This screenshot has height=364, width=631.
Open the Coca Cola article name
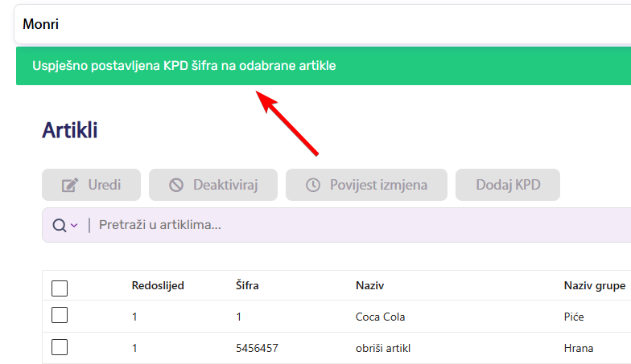[381, 317]
